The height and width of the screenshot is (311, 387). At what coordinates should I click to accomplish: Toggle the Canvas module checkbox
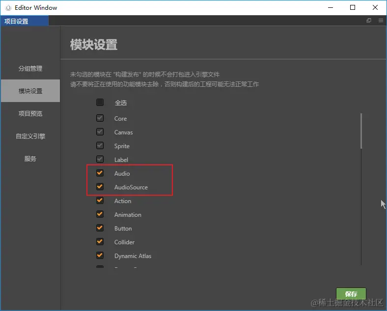pos(100,132)
